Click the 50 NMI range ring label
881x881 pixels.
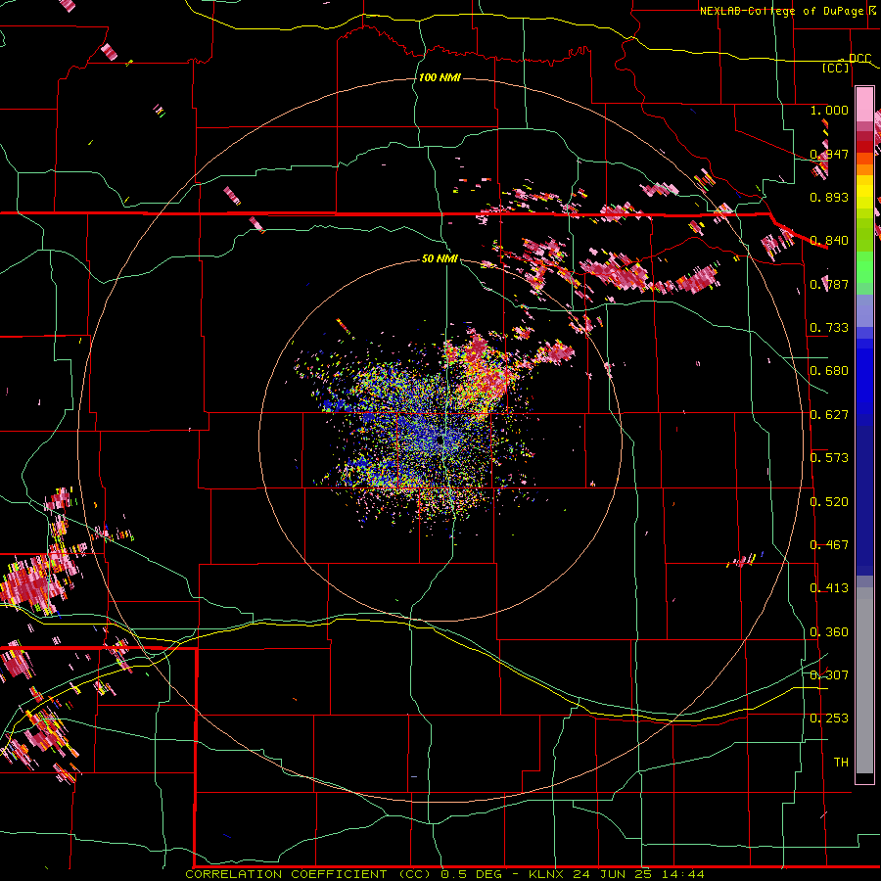click(440, 258)
